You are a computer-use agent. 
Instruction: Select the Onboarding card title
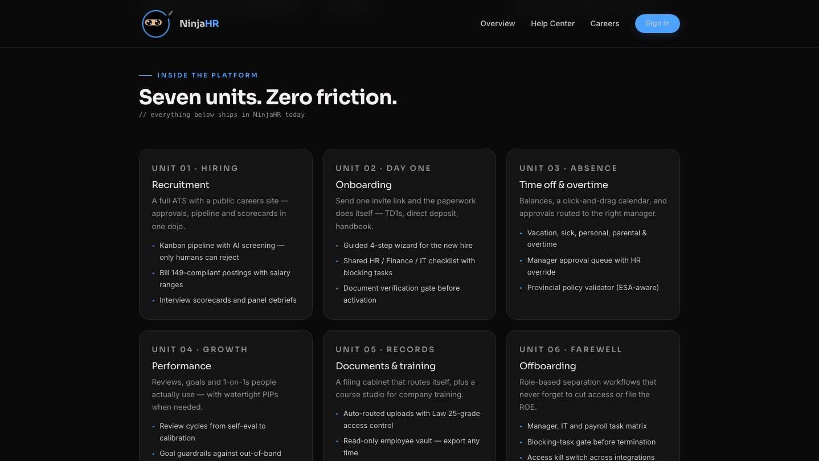363,185
